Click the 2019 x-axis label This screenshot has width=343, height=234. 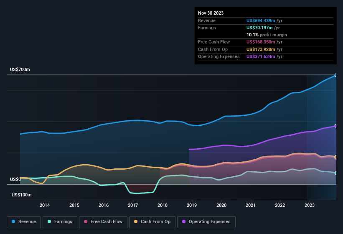[192, 205]
